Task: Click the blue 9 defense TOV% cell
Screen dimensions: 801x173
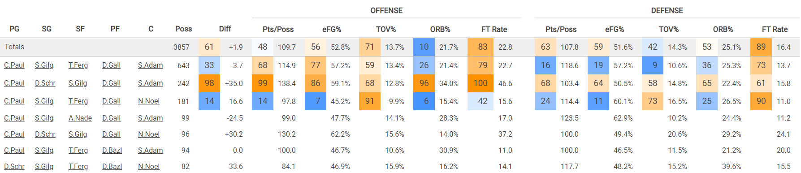Action: [x=653, y=65]
